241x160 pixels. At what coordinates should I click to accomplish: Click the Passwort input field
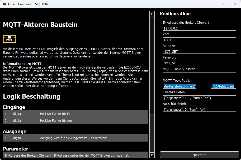199,63
